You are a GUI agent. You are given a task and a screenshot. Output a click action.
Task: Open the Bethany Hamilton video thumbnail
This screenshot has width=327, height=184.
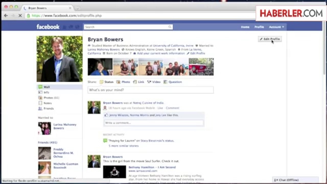pos(114,172)
